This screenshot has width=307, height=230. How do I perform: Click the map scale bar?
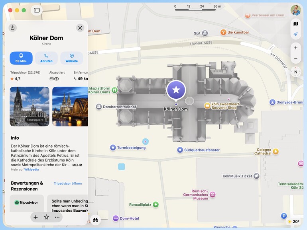pos(195,10)
